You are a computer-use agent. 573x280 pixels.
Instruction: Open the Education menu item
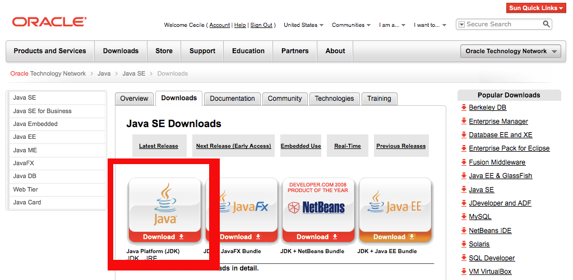[248, 51]
